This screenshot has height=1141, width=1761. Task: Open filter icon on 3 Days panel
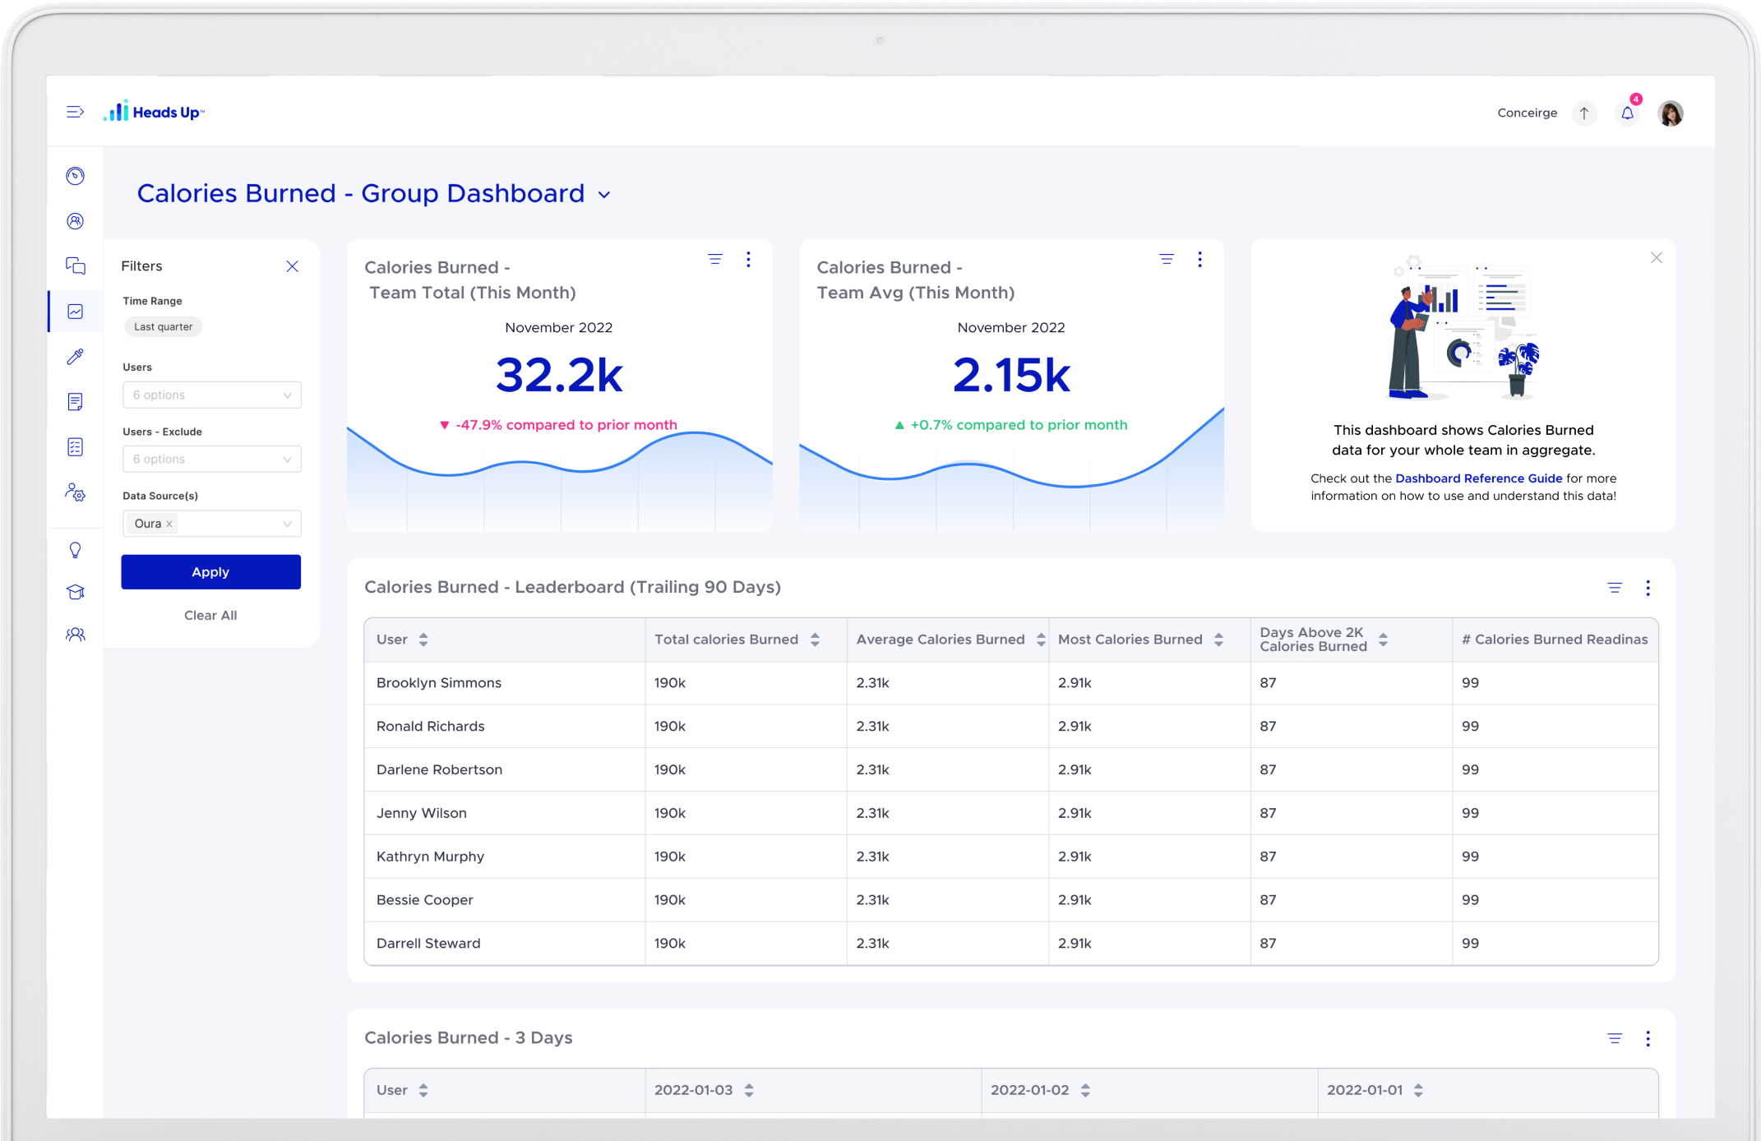[x=1615, y=1038]
